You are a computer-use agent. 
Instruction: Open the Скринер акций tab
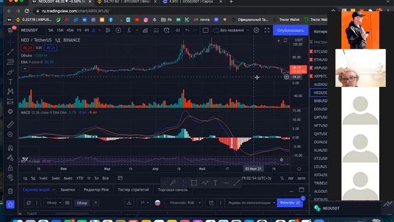pyautogui.click(x=36, y=190)
